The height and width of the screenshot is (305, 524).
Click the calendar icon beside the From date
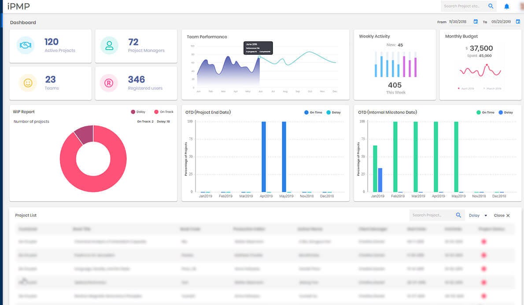475,21
